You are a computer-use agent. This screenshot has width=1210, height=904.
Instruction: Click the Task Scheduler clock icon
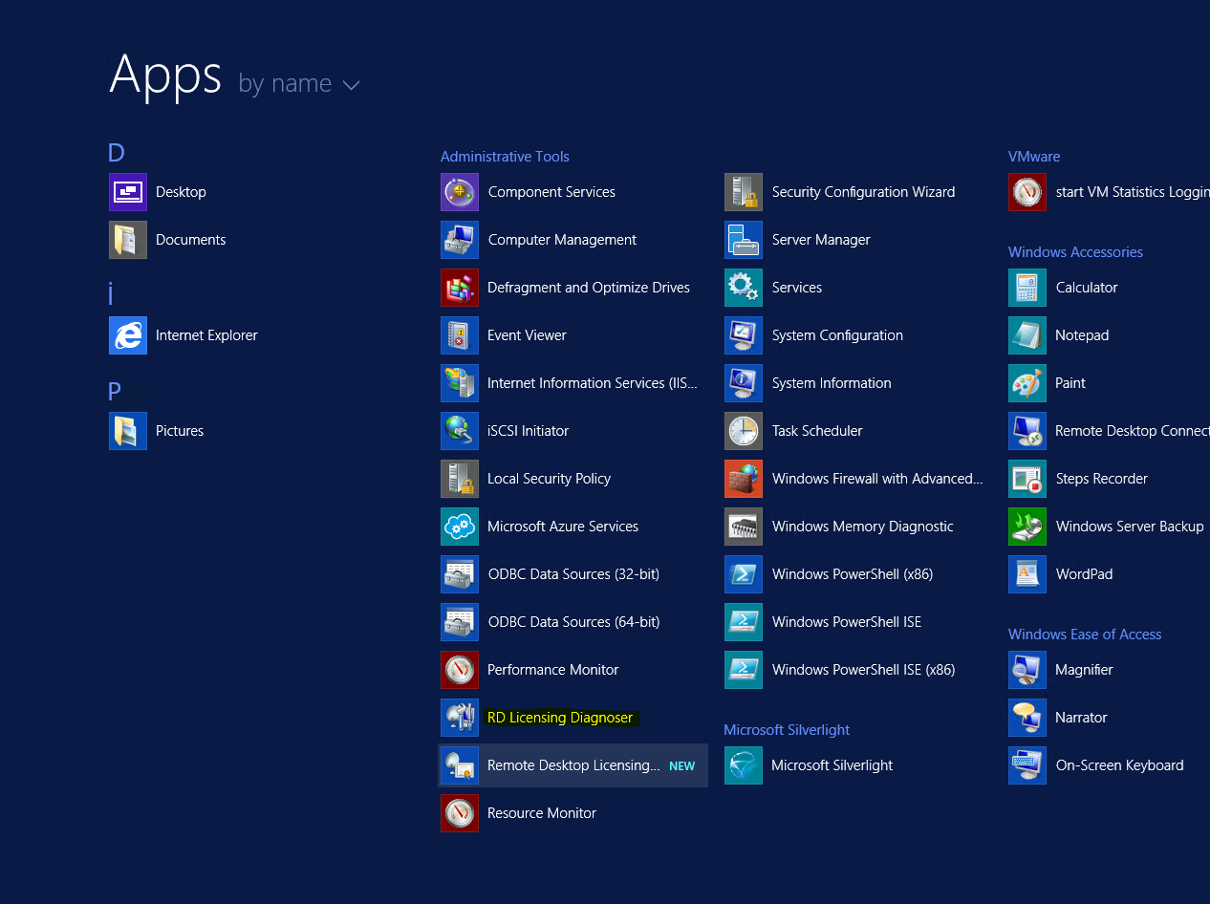(x=743, y=431)
